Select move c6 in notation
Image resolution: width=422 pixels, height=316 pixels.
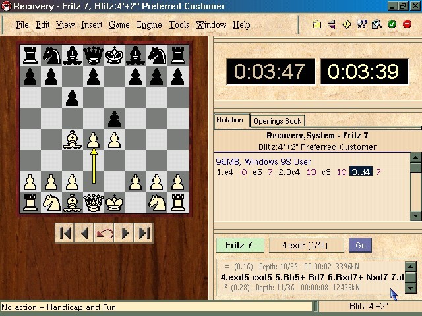click(x=326, y=172)
